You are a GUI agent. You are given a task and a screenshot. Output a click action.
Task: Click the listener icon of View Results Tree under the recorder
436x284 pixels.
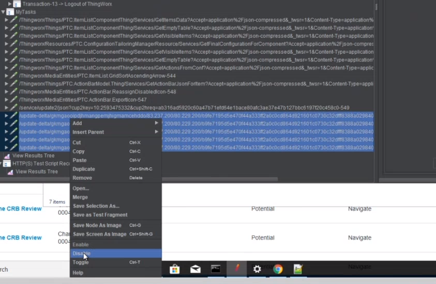point(10,172)
